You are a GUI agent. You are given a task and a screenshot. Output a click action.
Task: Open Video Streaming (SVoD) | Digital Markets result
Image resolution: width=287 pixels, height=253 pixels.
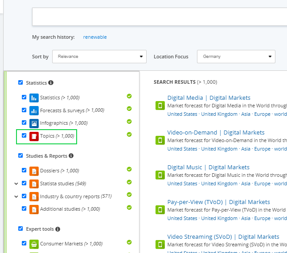pyautogui.click(x=223, y=237)
